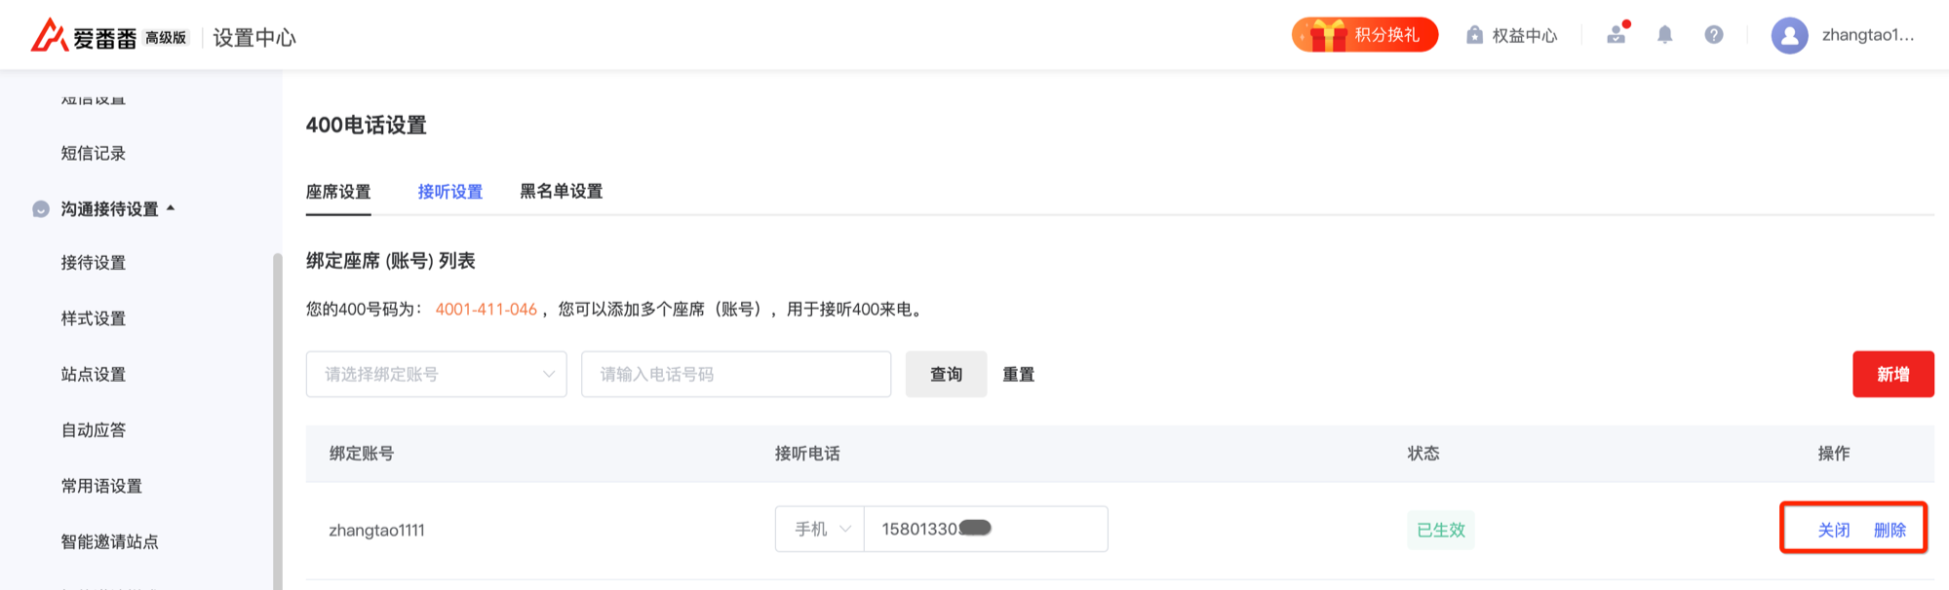
Task: Click 删除 for zhangtao1111 seat
Action: [x=1890, y=530]
